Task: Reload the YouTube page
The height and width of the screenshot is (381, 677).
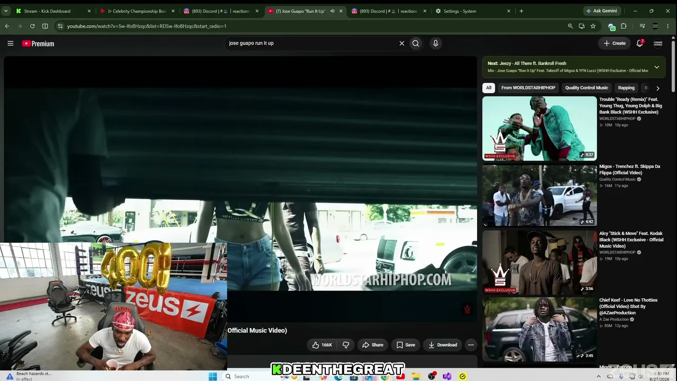Action: 32,26
